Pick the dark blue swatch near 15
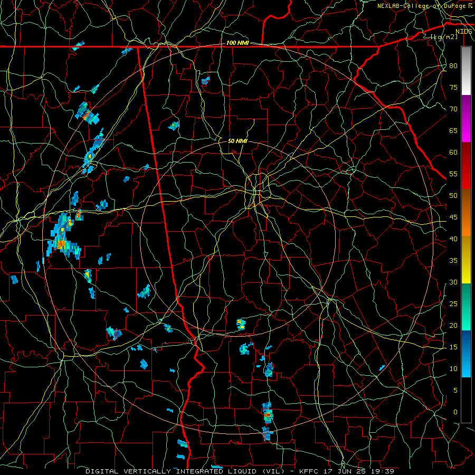 pos(466,342)
